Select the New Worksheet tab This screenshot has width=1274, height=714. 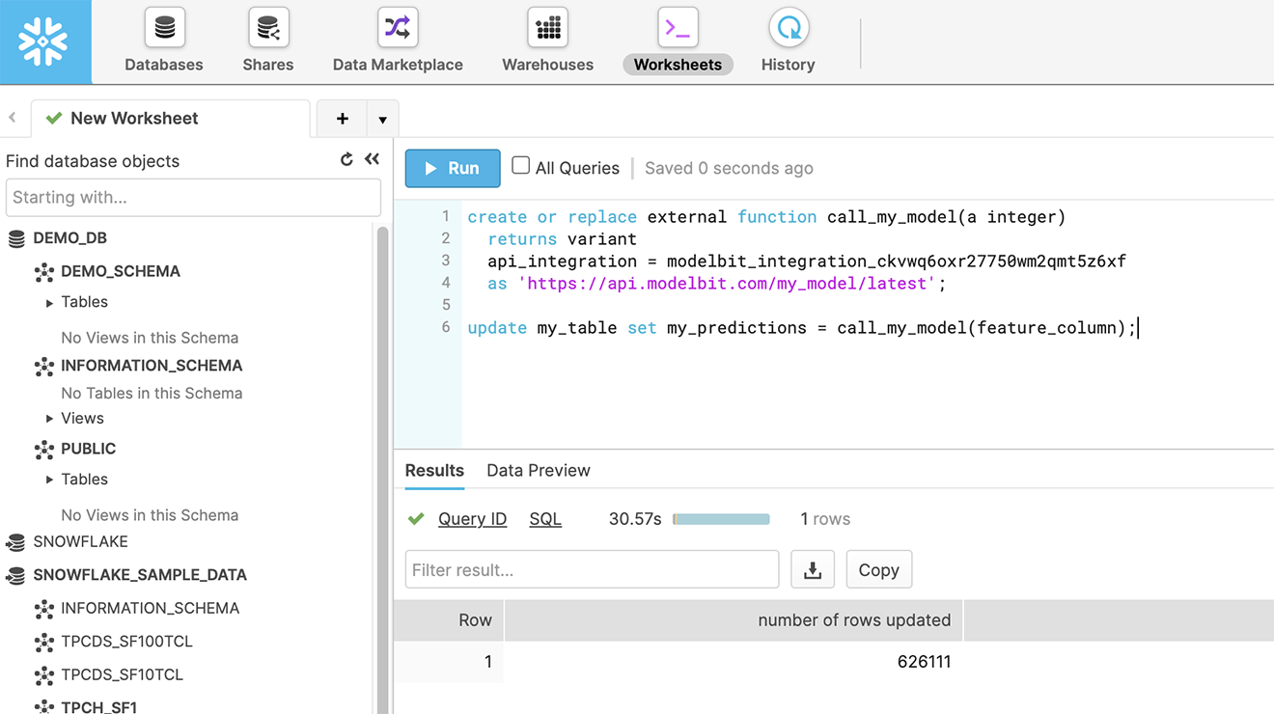(134, 119)
